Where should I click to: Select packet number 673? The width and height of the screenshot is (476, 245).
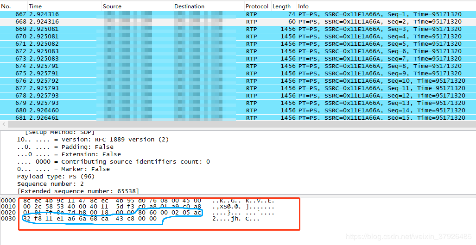pyautogui.click(x=238, y=58)
